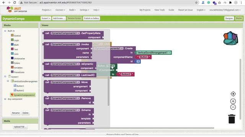
Task: Open the Help menu
Action: tap(96, 10)
